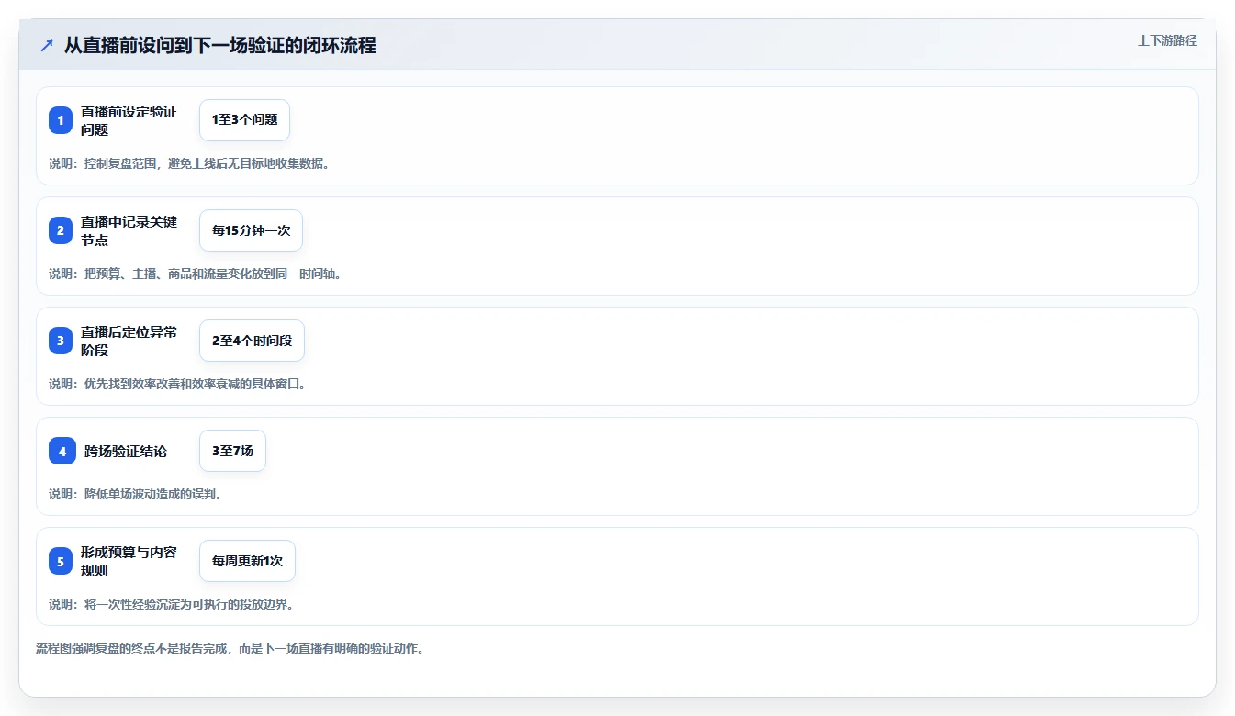The image size is (1235, 716).
Task: Click step title 形成预算与内容规则
Action: point(129,561)
